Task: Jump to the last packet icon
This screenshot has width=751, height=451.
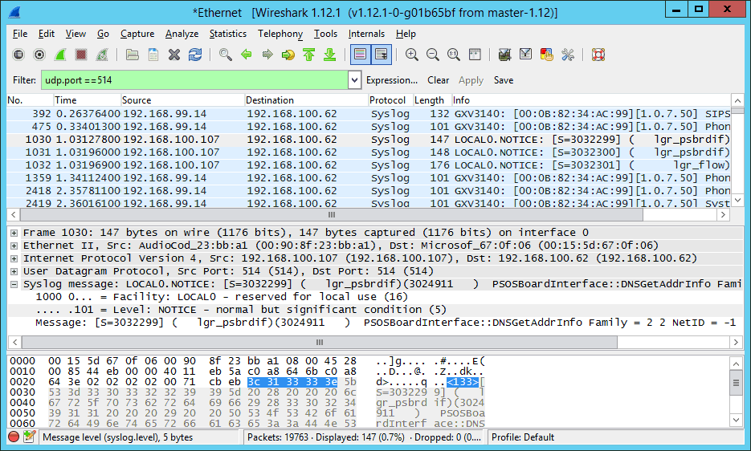Action: click(330, 55)
